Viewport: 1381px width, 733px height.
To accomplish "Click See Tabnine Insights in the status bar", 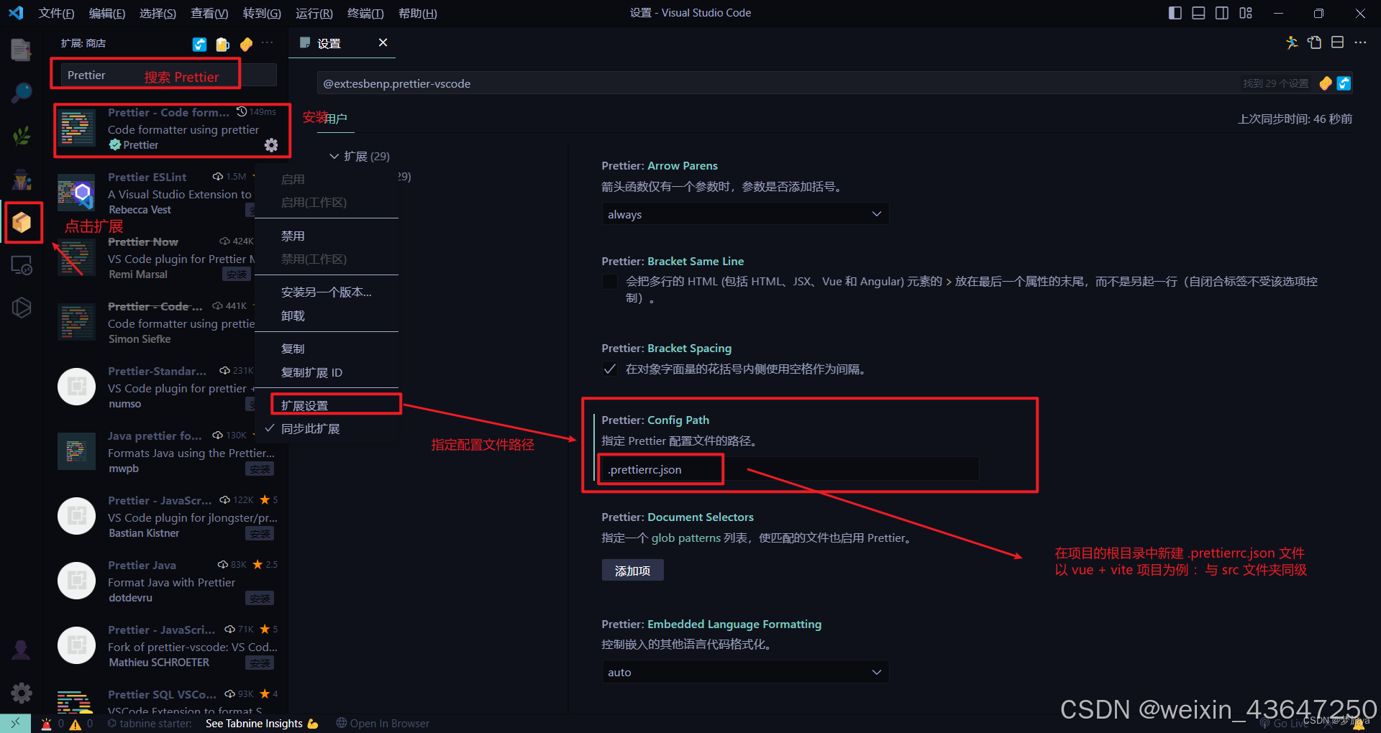I will (x=262, y=724).
